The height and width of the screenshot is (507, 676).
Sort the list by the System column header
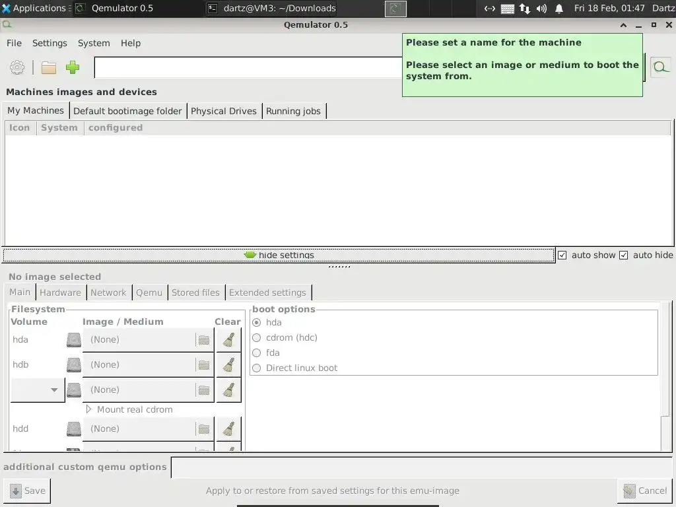[x=59, y=127]
